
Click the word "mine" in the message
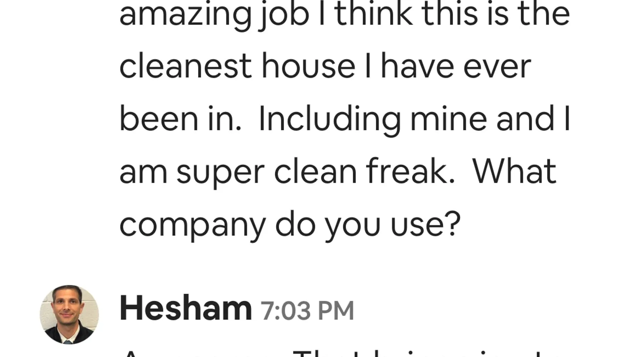point(448,120)
